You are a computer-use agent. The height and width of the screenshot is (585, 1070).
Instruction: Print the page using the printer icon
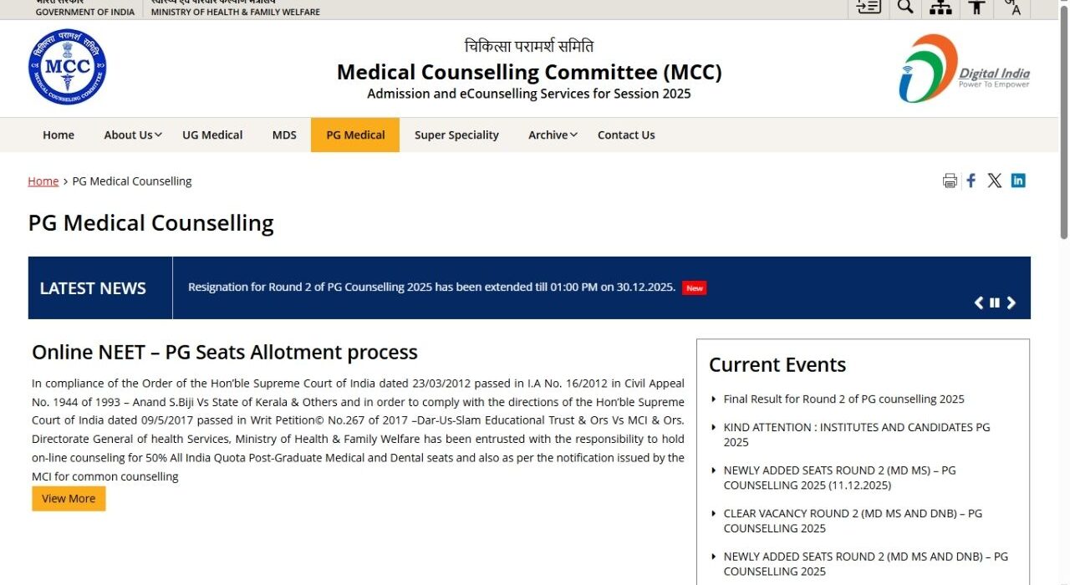click(x=949, y=180)
